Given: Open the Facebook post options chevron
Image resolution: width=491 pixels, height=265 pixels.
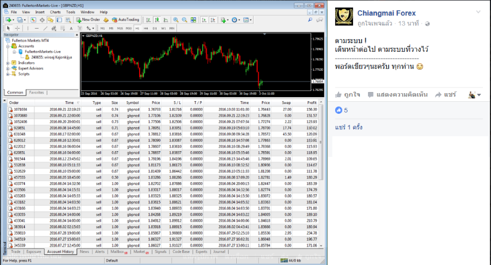Looking at the screenshot, I should point(478,12).
